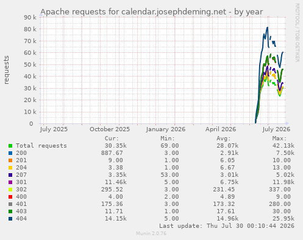Click the 403 status dark green swatch

point(10,211)
